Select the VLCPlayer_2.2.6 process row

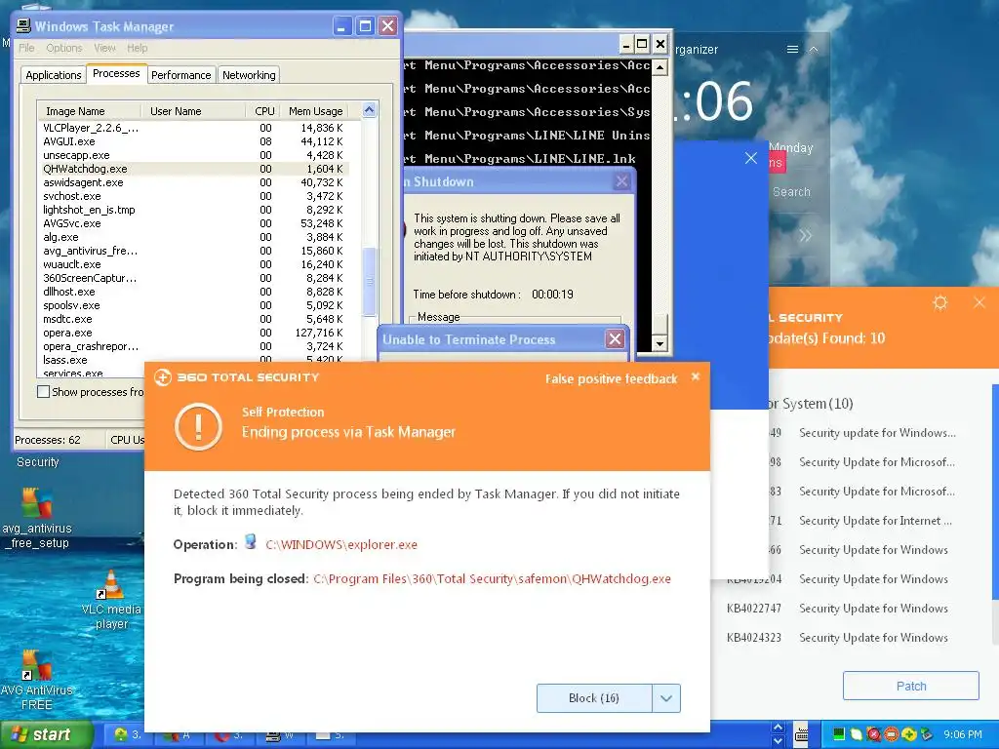click(194, 128)
